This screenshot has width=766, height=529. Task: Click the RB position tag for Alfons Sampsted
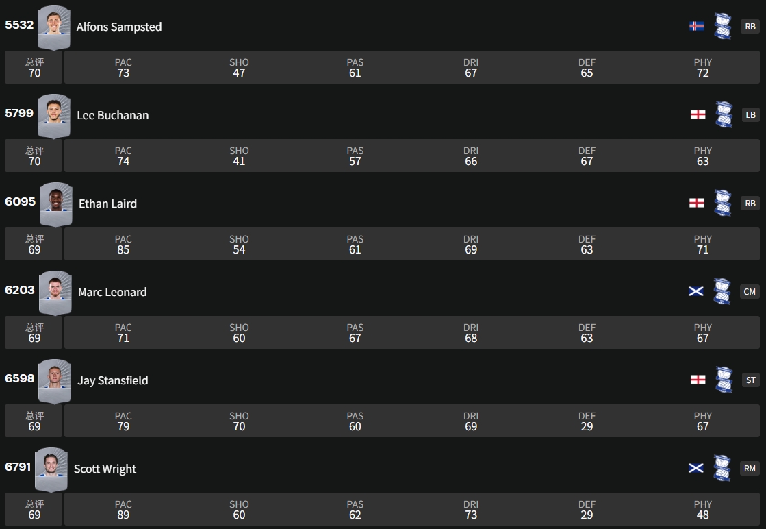pyautogui.click(x=750, y=27)
